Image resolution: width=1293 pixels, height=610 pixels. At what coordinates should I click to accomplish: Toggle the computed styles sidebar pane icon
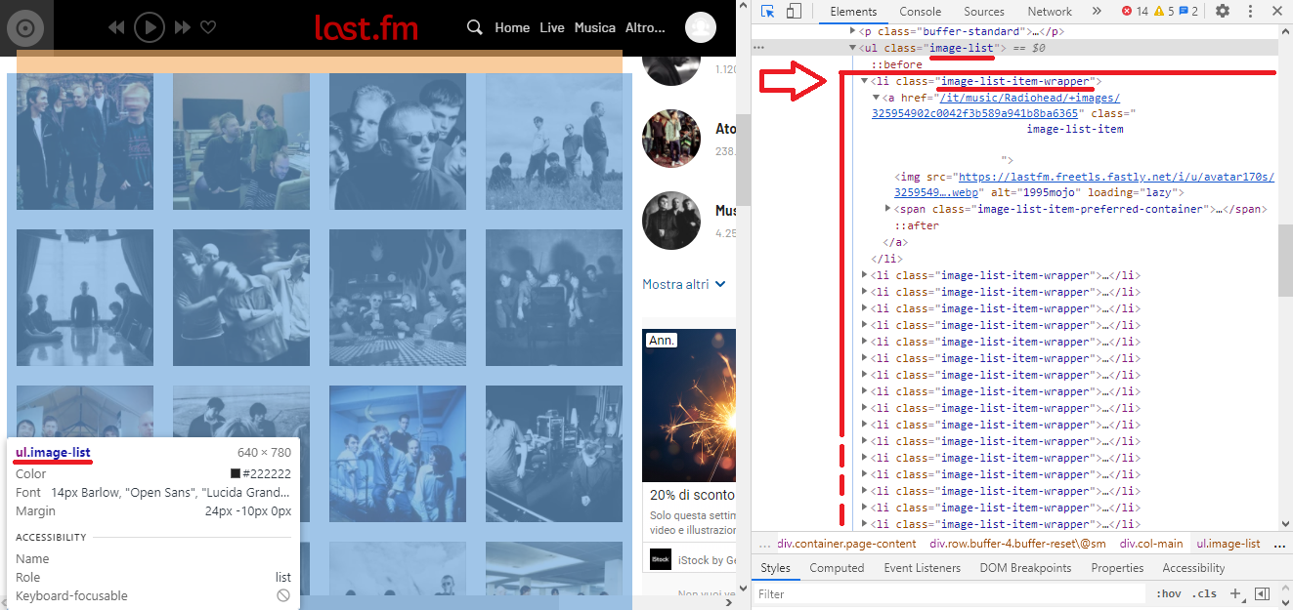click(1262, 593)
